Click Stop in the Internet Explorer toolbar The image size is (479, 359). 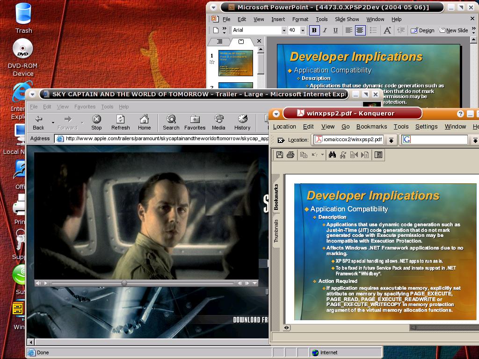(96, 123)
